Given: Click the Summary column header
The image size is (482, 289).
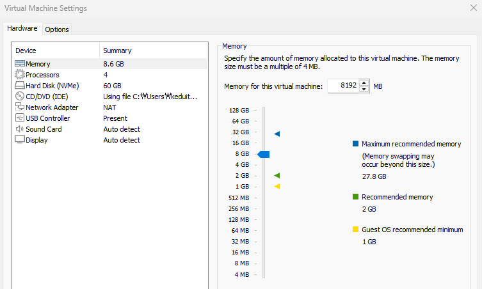Looking at the screenshot, I should [154, 51].
